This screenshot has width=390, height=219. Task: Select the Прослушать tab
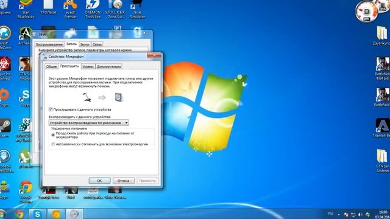click(69, 66)
